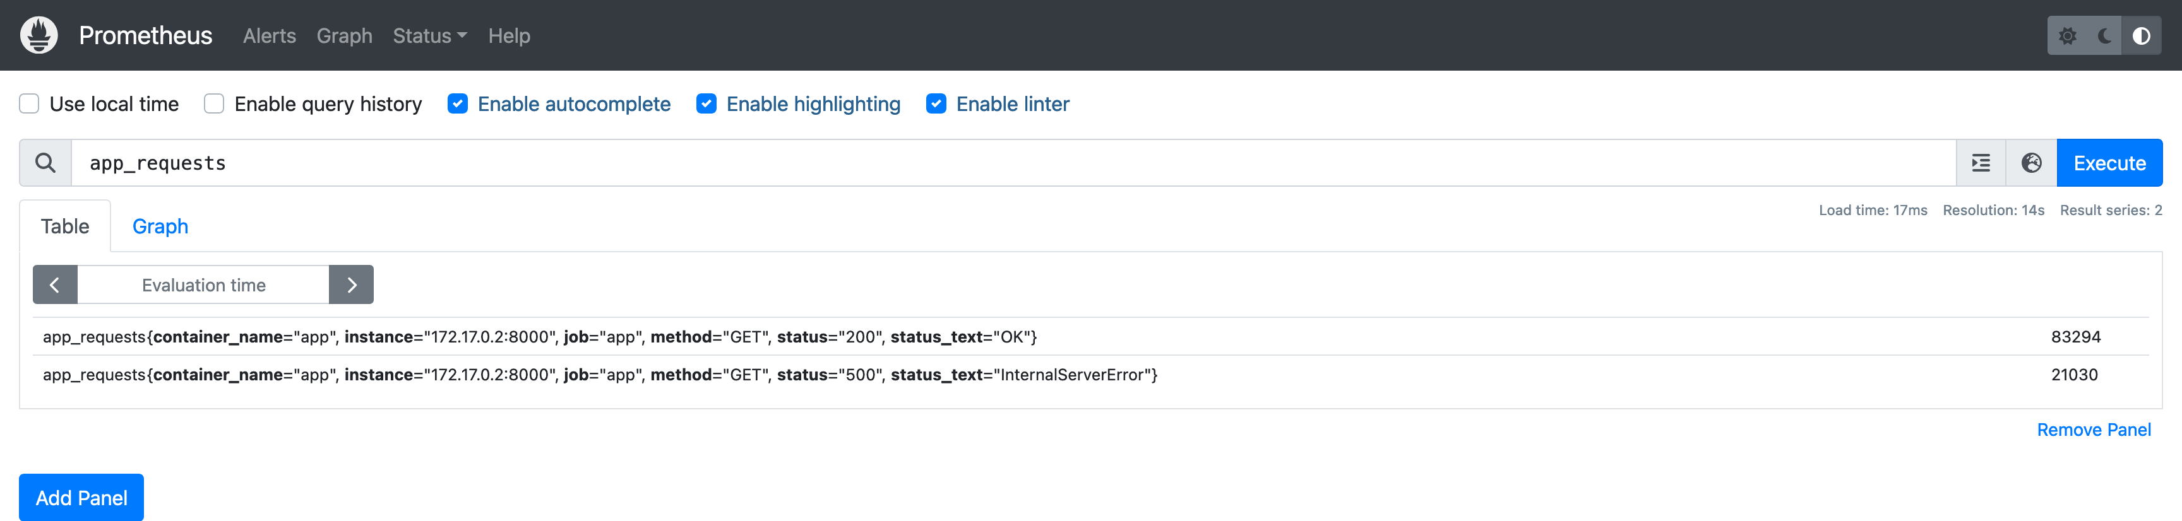Open the Alerts page
The width and height of the screenshot is (2182, 521).
[x=270, y=35]
